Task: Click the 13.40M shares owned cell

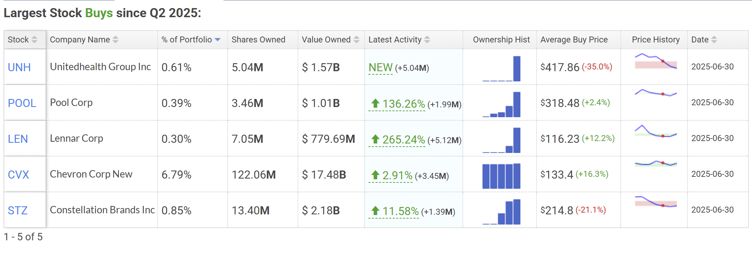Action: [x=251, y=210]
